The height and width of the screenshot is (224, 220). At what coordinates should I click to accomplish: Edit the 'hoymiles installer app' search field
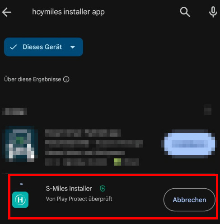pos(68,12)
